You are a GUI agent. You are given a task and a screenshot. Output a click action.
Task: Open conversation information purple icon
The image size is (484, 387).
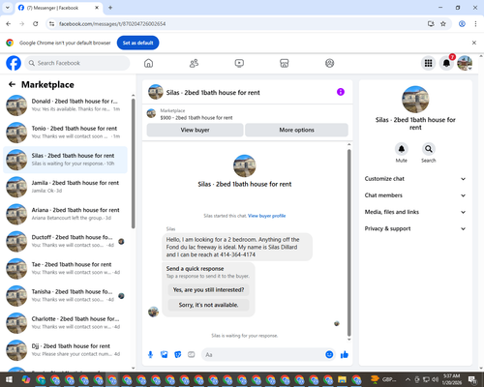coord(341,92)
